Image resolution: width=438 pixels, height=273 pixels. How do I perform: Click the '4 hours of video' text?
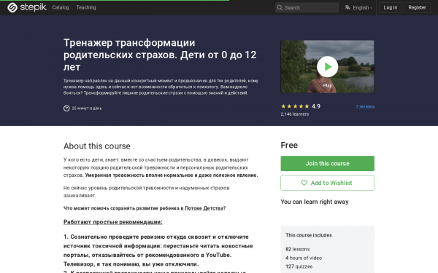(x=304, y=258)
